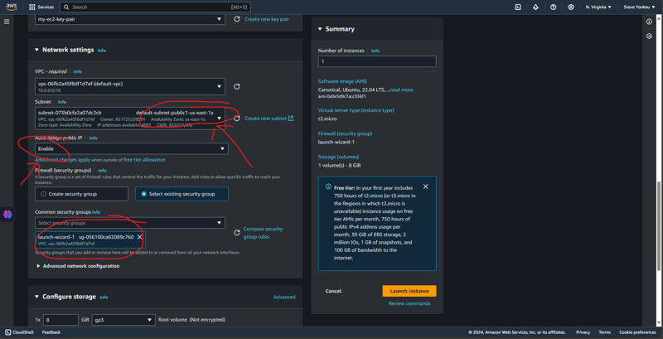Open the key pair dropdown

(130, 19)
